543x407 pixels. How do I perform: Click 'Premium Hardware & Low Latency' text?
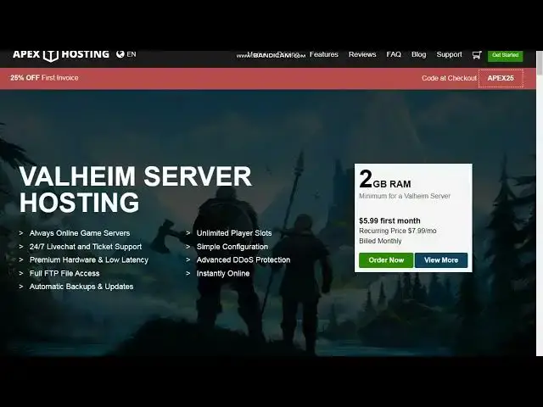pyautogui.click(x=89, y=260)
